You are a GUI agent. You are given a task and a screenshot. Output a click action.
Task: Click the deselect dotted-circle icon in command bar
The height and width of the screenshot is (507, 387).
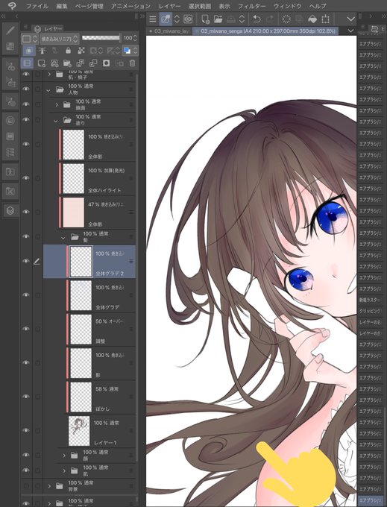point(286,19)
